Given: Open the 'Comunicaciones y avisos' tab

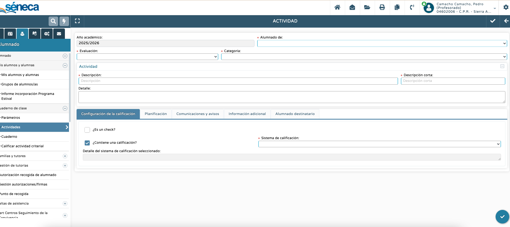Looking at the screenshot, I should tap(197, 114).
